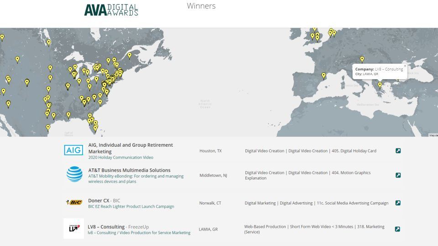
Task: Open lv8 Video Production for Service Marketing link
Action: (x=139, y=233)
